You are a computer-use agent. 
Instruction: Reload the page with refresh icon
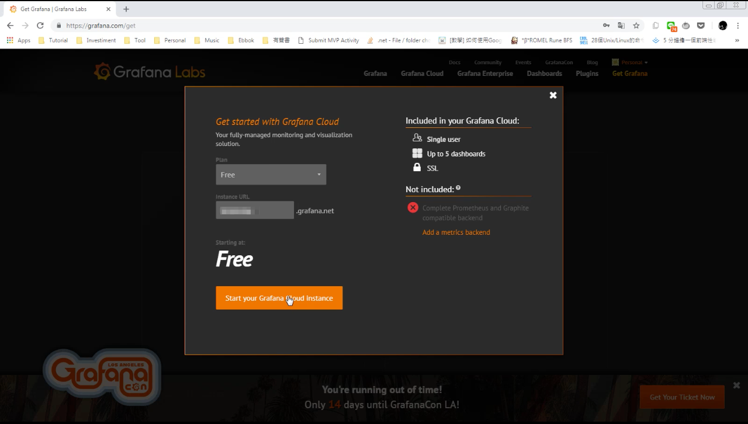[40, 26]
